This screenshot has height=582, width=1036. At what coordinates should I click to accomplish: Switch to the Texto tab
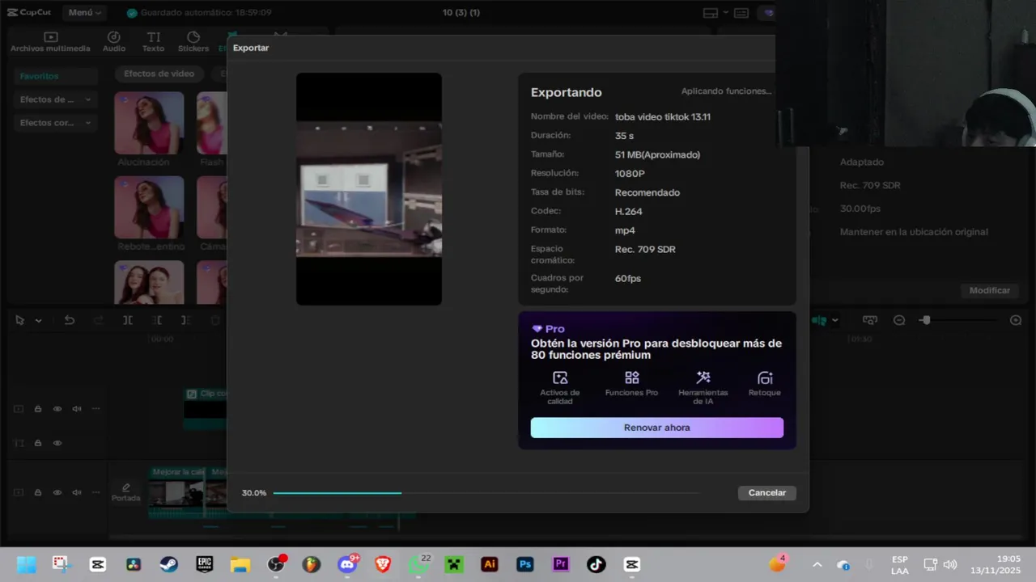[153, 42]
